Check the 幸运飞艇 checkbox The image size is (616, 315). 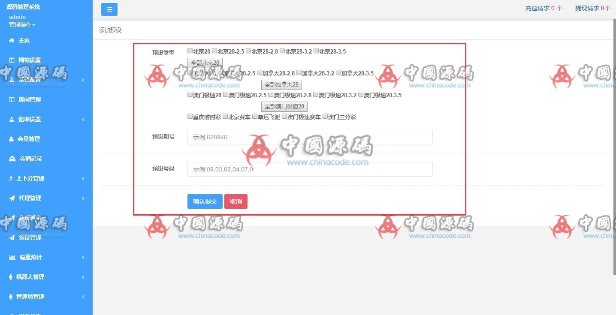pyautogui.click(x=255, y=116)
